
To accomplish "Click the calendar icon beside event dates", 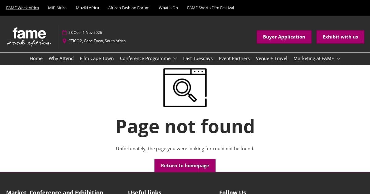I will tap(64, 33).
